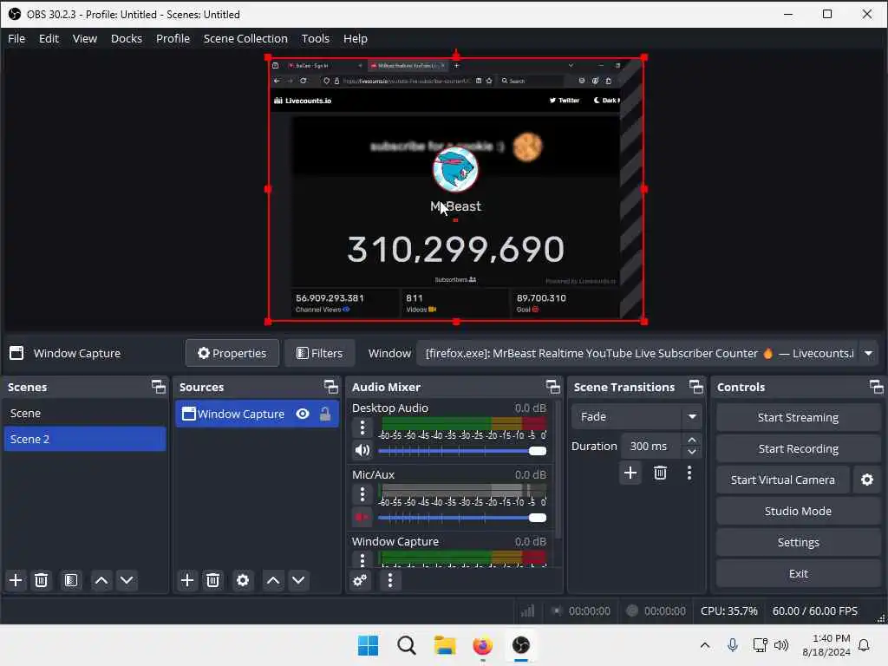The height and width of the screenshot is (666, 888).
Task: Toggle Studio Mode
Action: [798, 511]
